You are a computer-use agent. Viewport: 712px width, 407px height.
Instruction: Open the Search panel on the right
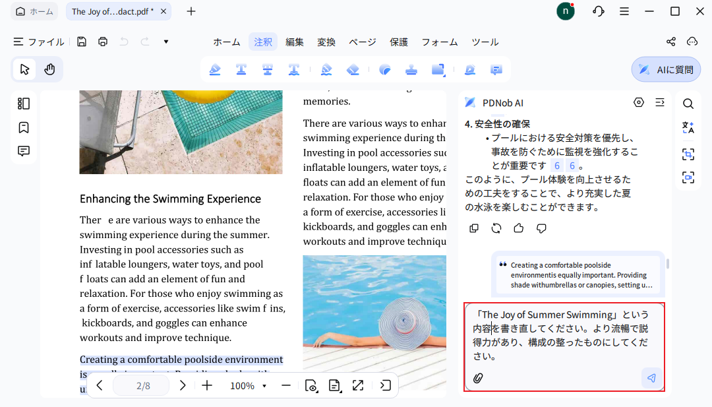click(x=688, y=104)
